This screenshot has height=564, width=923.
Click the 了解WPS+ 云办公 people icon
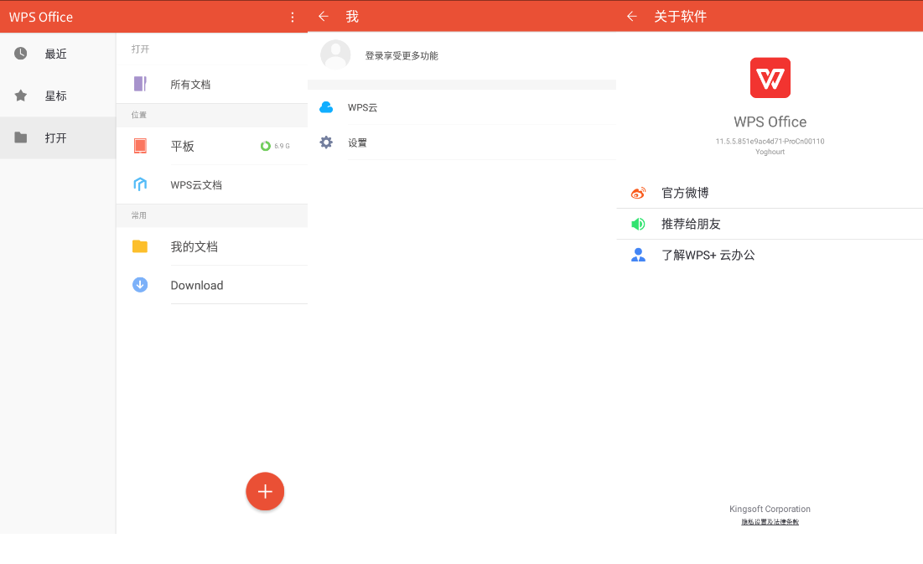pyautogui.click(x=638, y=255)
